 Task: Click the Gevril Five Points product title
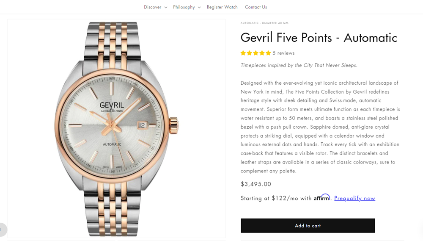(319, 38)
